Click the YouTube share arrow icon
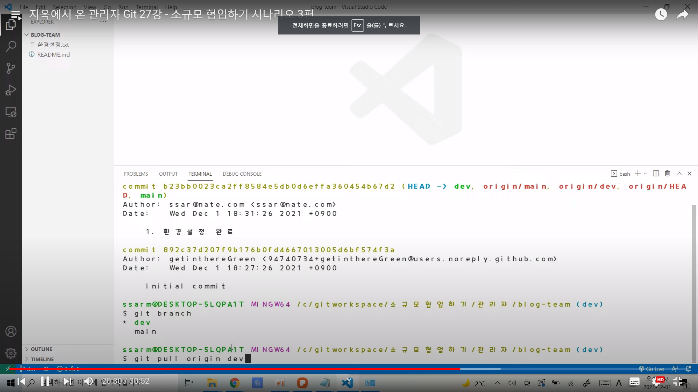 pyautogui.click(x=682, y=15)
